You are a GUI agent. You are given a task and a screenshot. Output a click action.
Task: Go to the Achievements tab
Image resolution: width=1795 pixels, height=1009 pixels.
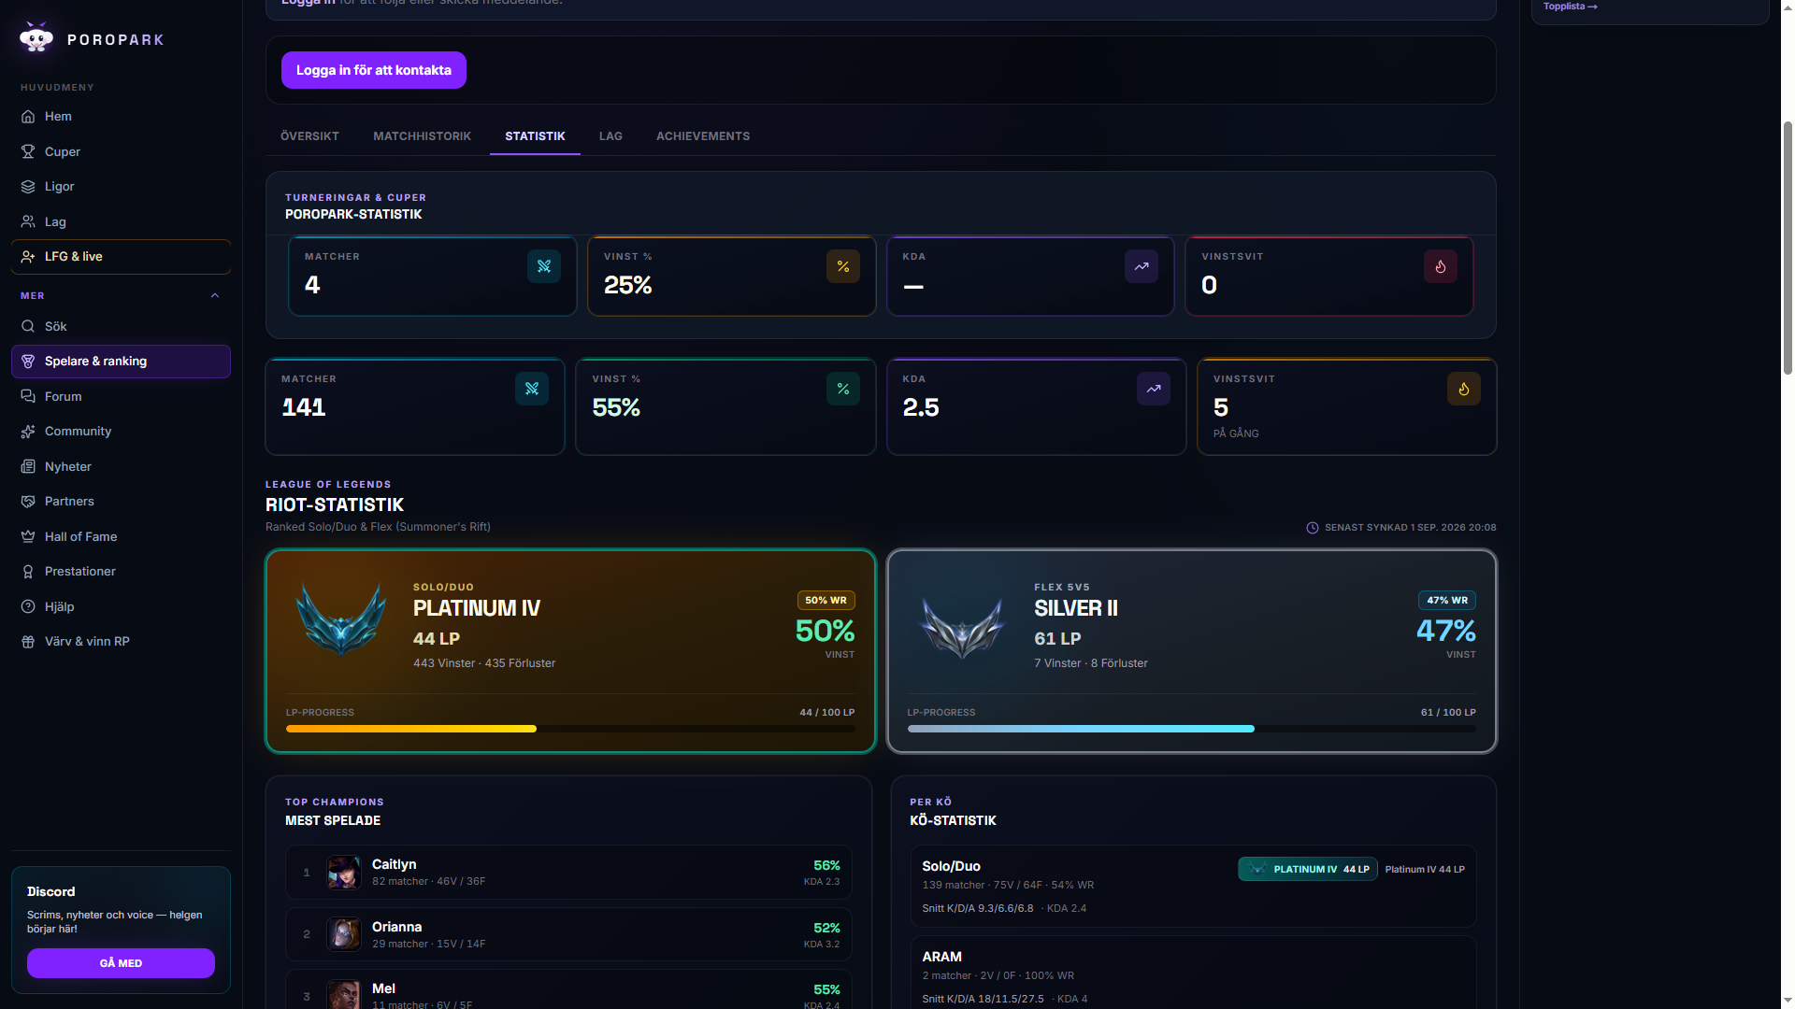(x=703, y=136)
